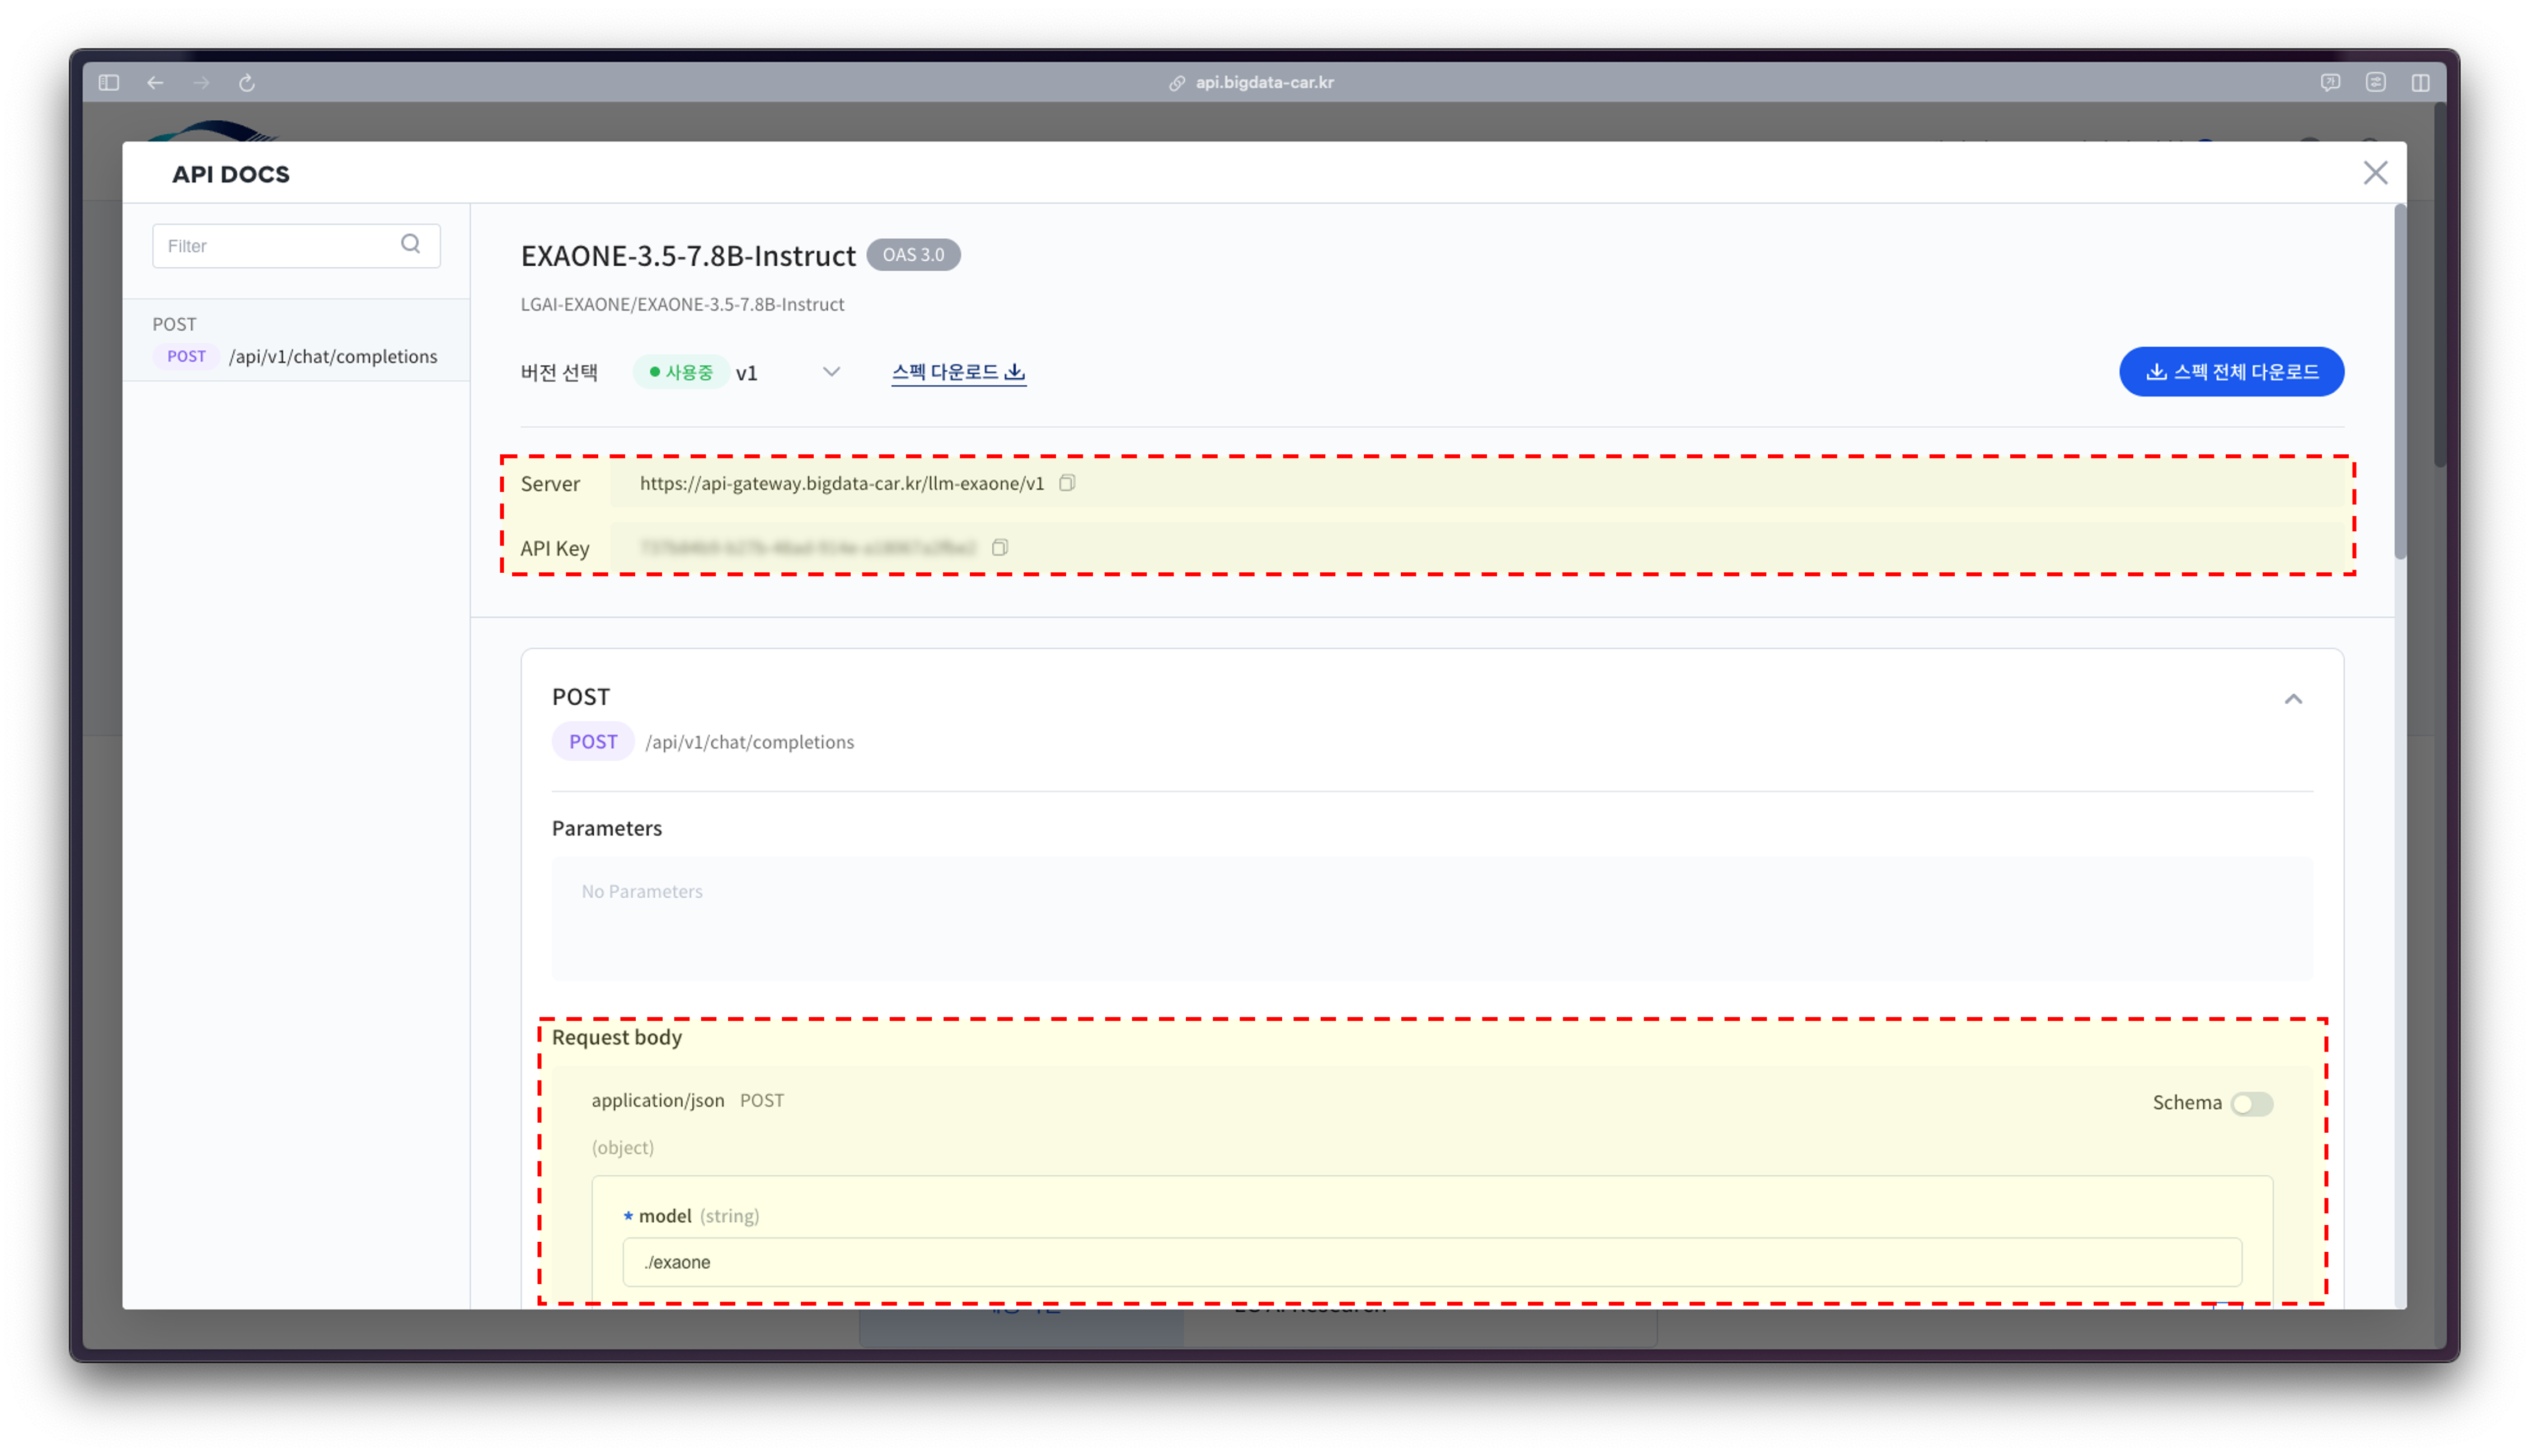
Task: Click the model ./exaone input field
Action: [x=1432, y=1262]
